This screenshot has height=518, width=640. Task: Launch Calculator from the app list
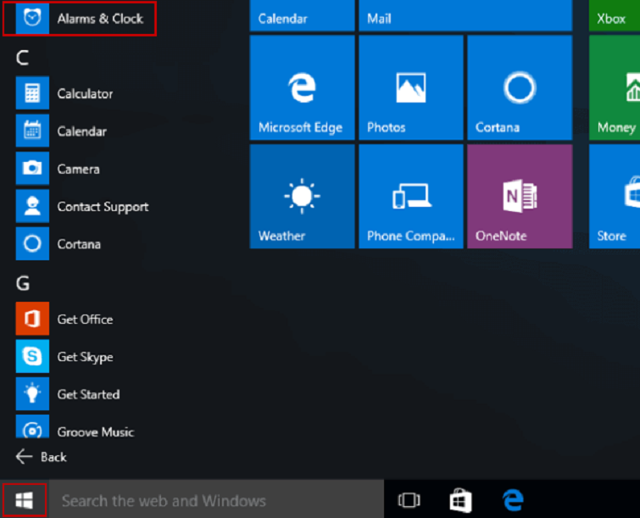[x=84, y=94]
